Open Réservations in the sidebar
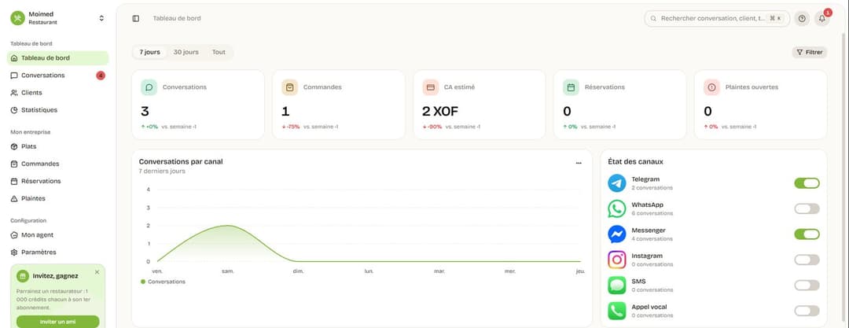Image resolution: width=849 pixels, height=328 pixels. (58, 181)
